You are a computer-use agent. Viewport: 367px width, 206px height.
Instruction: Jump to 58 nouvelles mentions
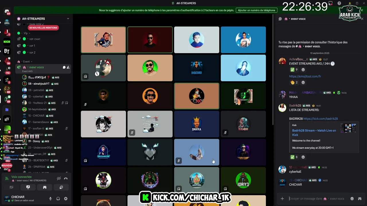tap(43, 28)
